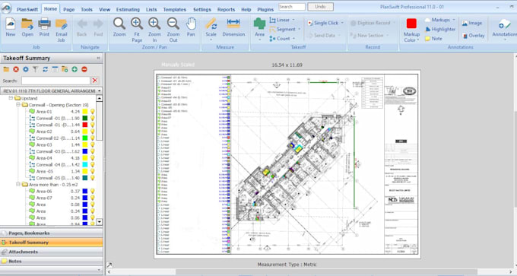This screenshot has width=517, height=276.
Task: Click the PlanSwift application button
Action: pos(6,8)
